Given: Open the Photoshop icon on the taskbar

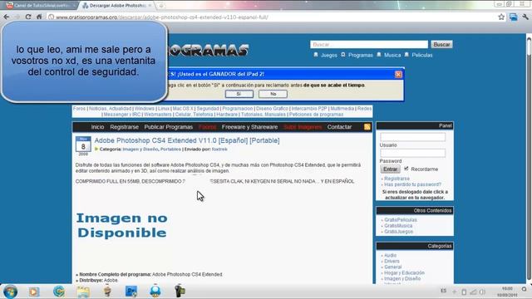Looking at the screenshot, I should [x=131, y=292].
